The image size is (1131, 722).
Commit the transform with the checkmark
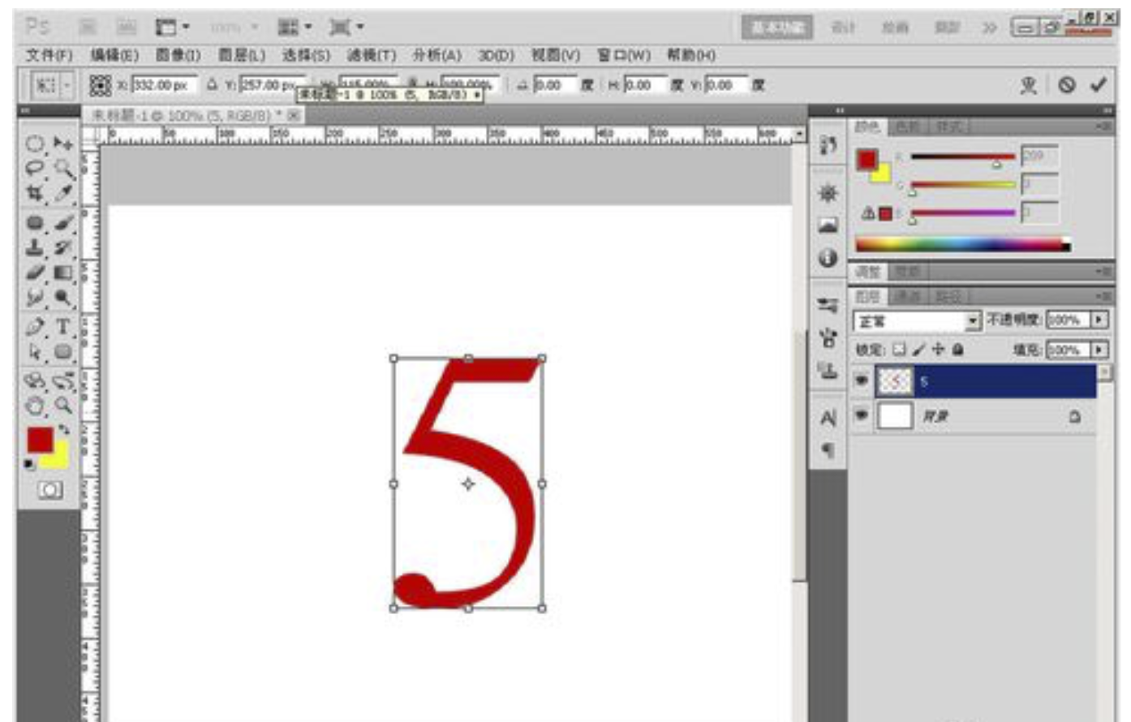(1099, 84)
